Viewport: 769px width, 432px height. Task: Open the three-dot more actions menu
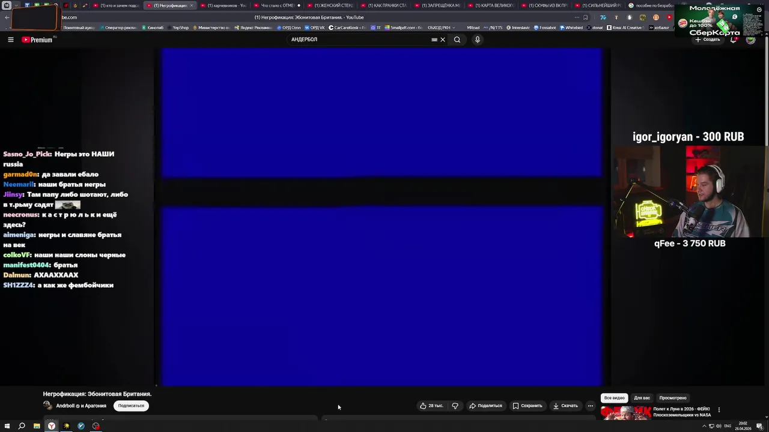(590, 406)
